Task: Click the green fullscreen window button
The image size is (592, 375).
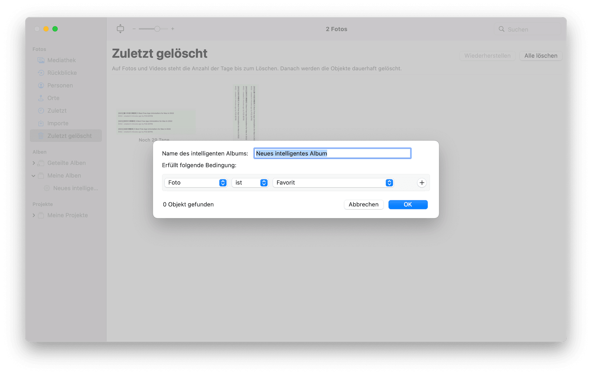Action: tap(55, 29)
